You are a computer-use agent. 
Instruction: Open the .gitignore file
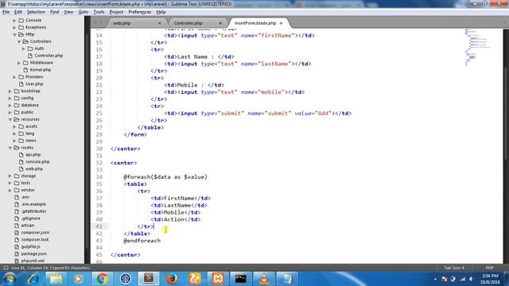(31, 218)
